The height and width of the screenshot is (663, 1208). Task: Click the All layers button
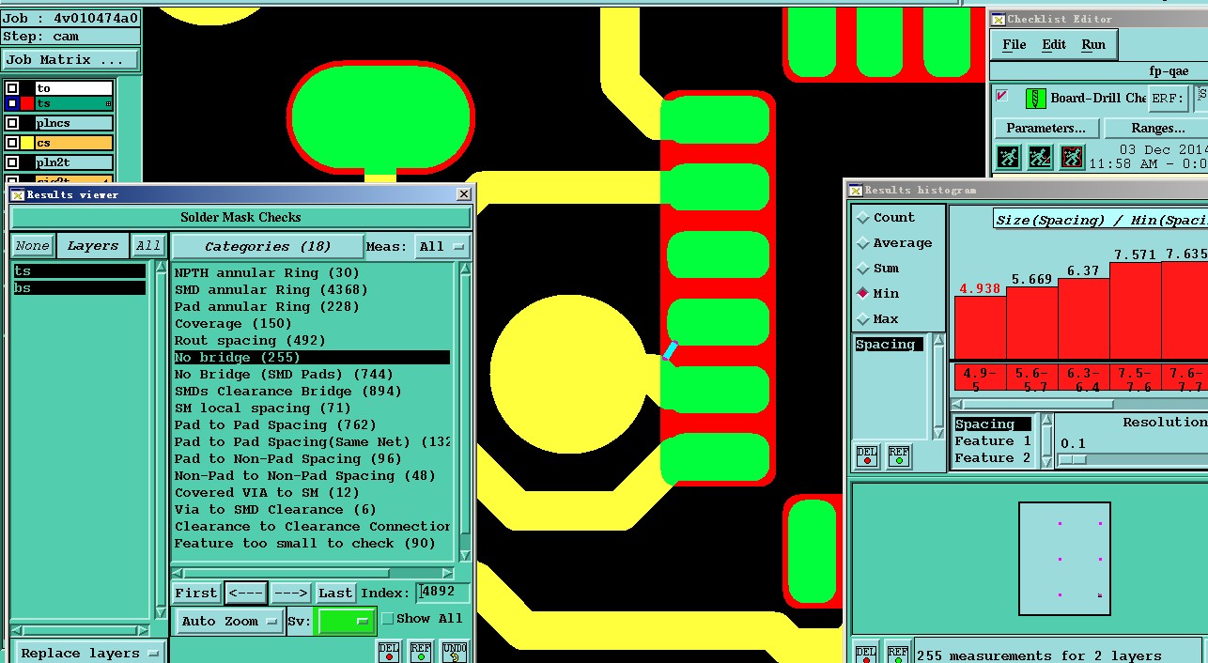point(148,246)
